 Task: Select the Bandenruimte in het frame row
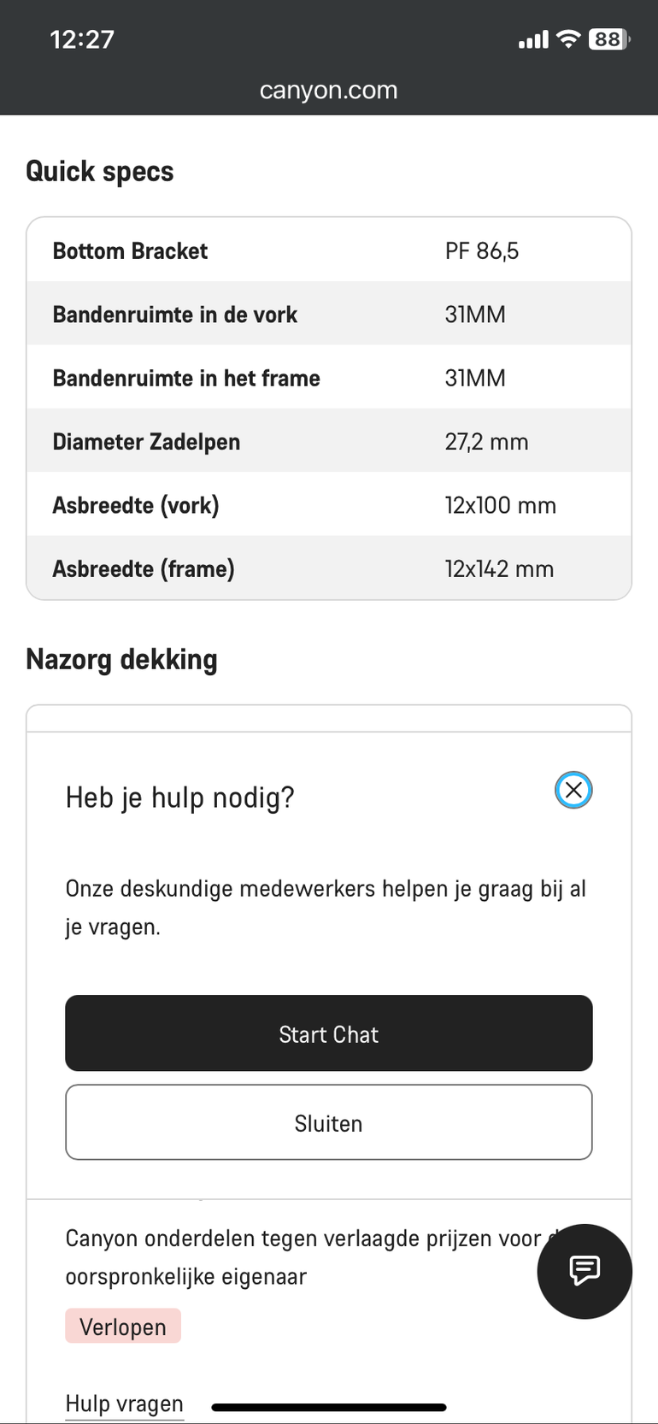pyautogui.click(x=329, y=378)
